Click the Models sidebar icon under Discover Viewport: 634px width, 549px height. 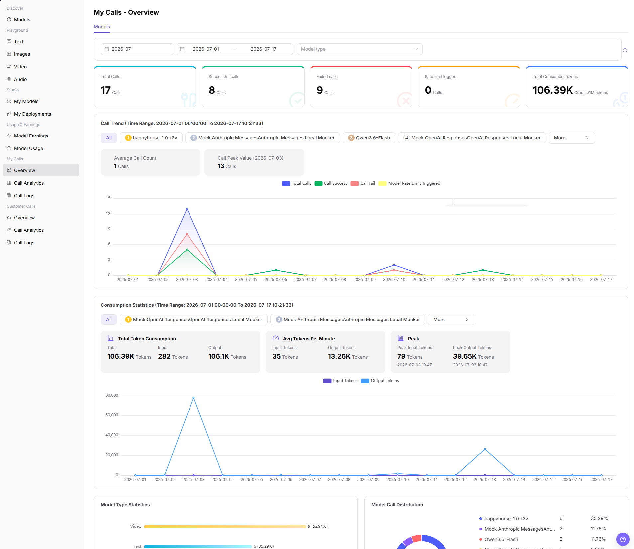(x=9, y=20)
